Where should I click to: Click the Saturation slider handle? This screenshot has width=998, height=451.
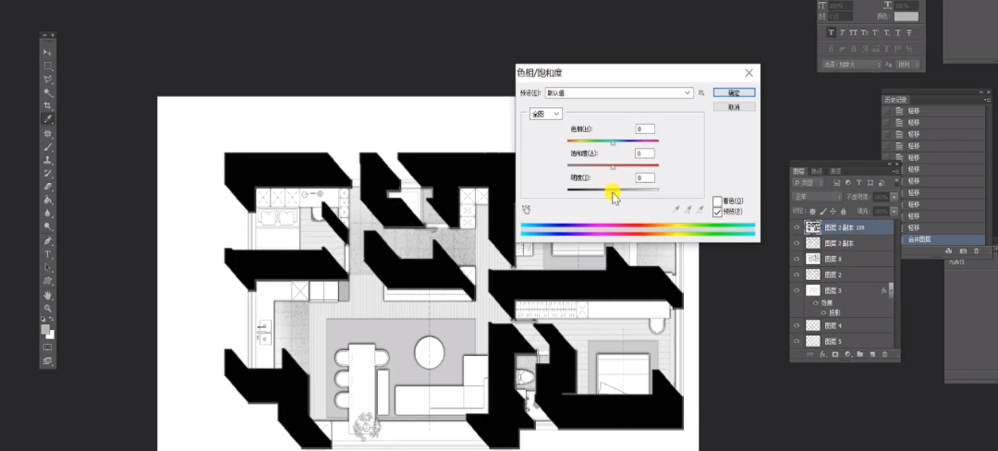tap(613, 167)
